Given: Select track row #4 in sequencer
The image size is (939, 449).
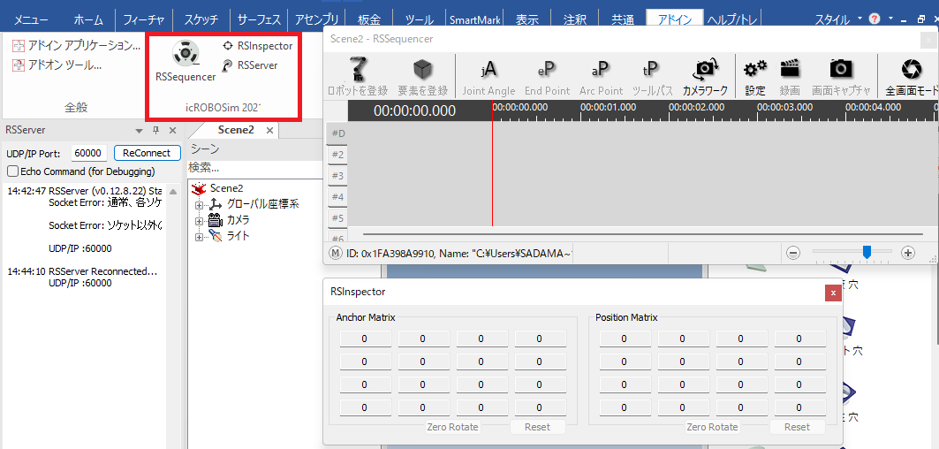Looking at the screenshot, I should pos(337,196).
